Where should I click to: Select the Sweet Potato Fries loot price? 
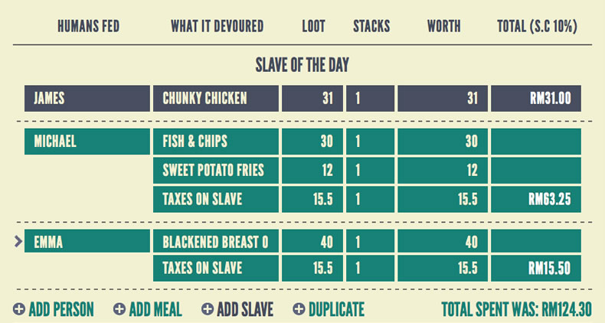(312, 171)
